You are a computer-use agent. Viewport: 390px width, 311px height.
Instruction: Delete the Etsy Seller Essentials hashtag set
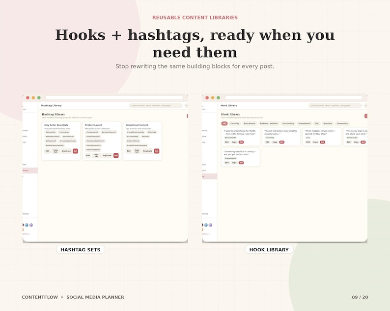(x=75, y=151)
